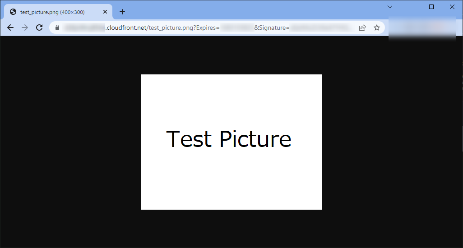Click cloudfront.net domain in address bar
Image resolution: width=463 pixels, height=248 pixels.
point(126,28)
